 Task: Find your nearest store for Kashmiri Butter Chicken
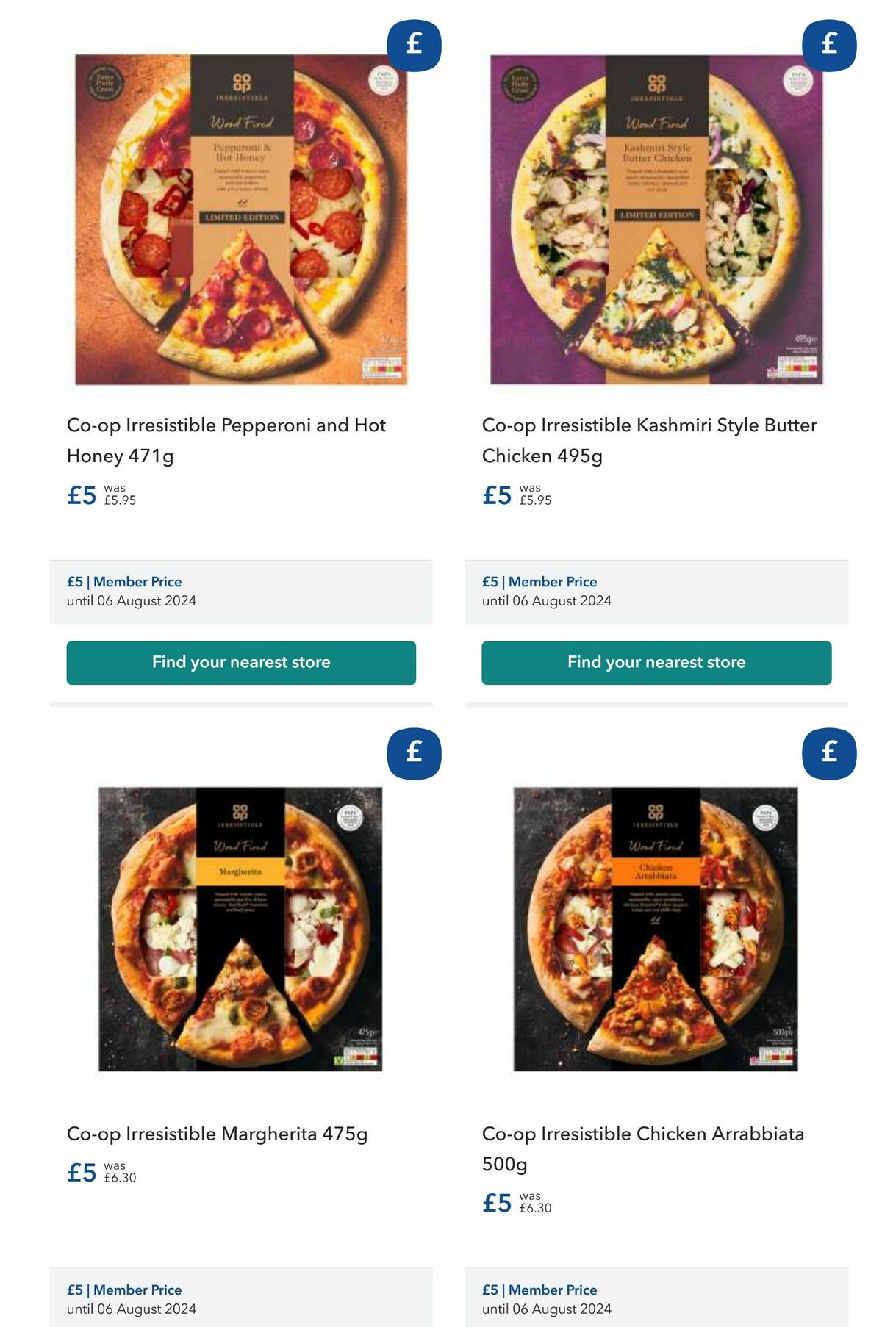(x=656, y=662)
